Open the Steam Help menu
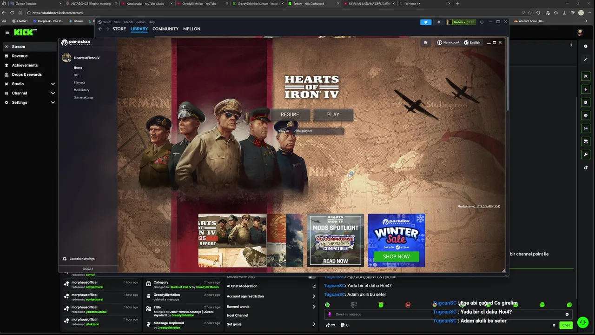Image resolution: width=595 pixels, height=335 pixels. tap(152, 22)
